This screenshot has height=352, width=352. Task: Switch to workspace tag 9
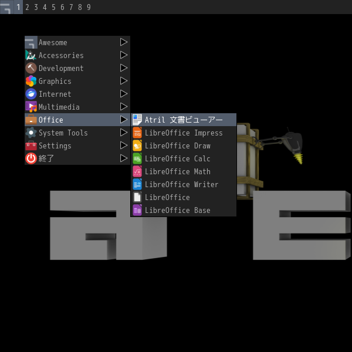click(89, 7)
